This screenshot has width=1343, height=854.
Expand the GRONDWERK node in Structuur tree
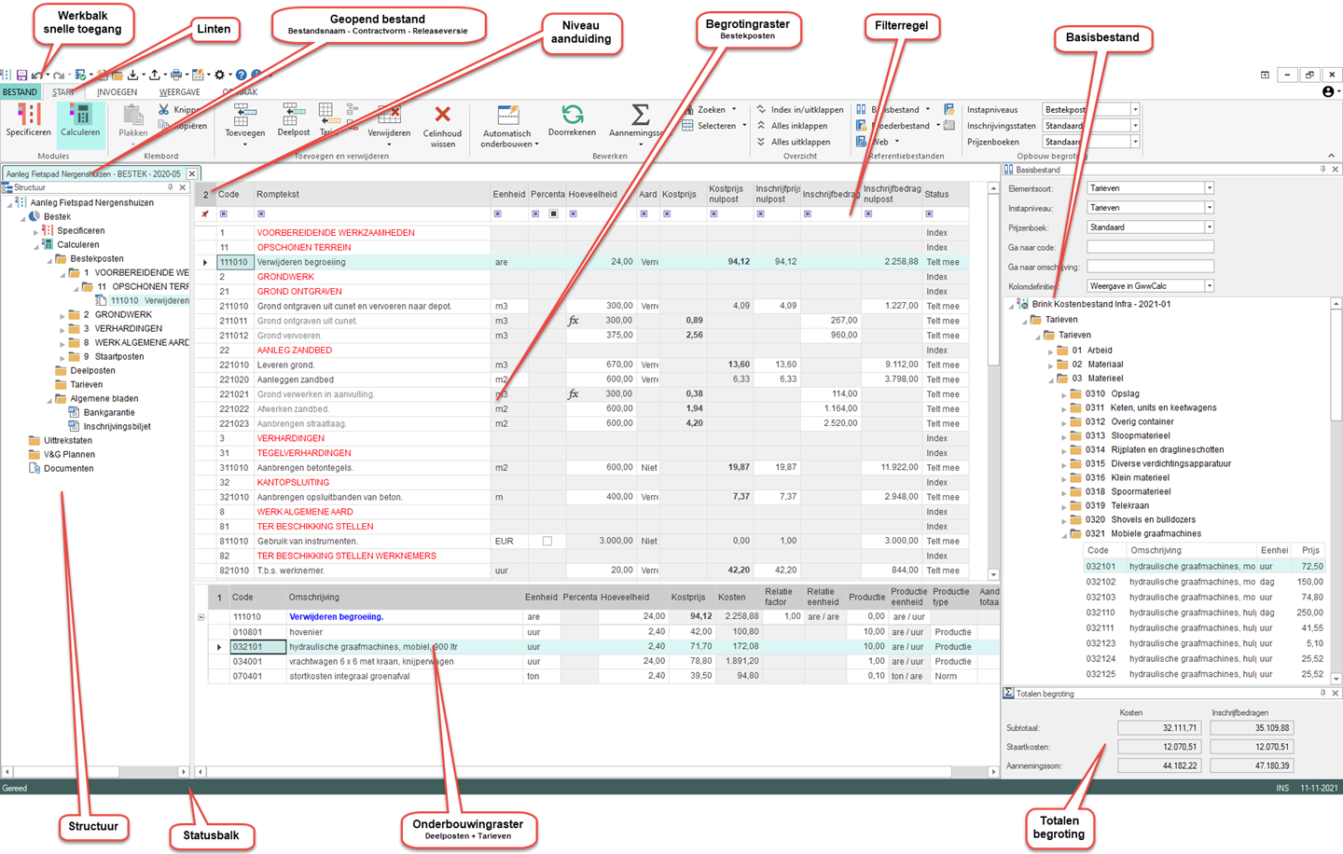click(62, 315)
